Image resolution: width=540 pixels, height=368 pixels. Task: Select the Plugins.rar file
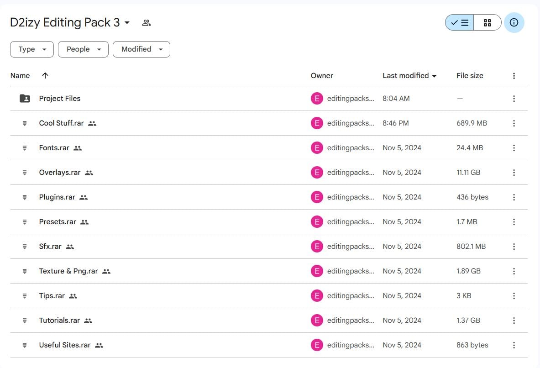tap(57, 197)
